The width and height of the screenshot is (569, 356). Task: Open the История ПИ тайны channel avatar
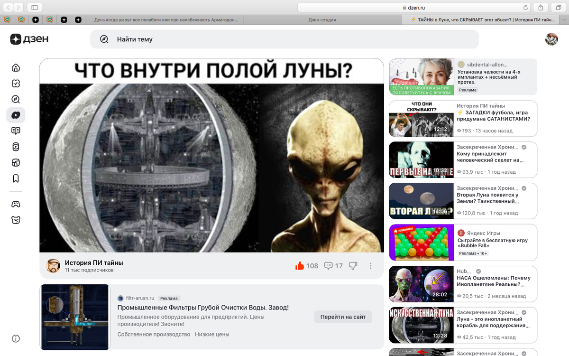pyautogui.click(x=53, y=266)
